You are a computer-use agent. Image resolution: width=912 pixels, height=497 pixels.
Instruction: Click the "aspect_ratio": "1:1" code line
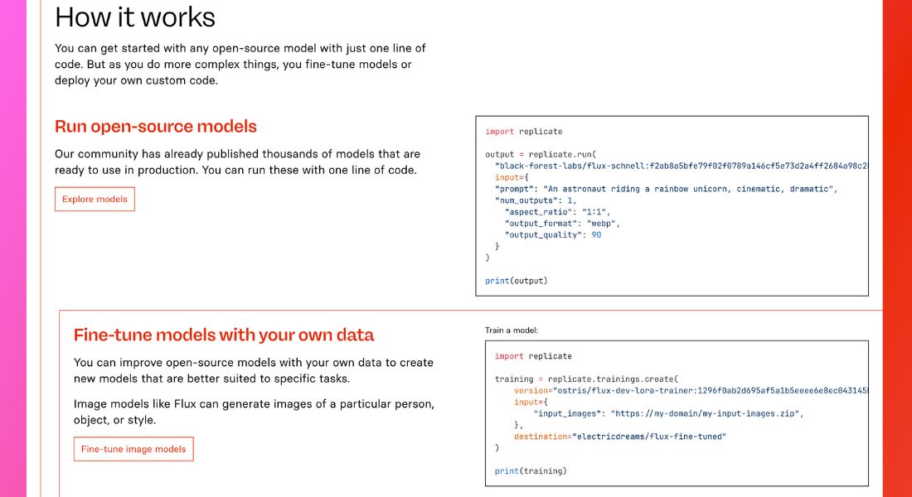[x=557, y=211]
